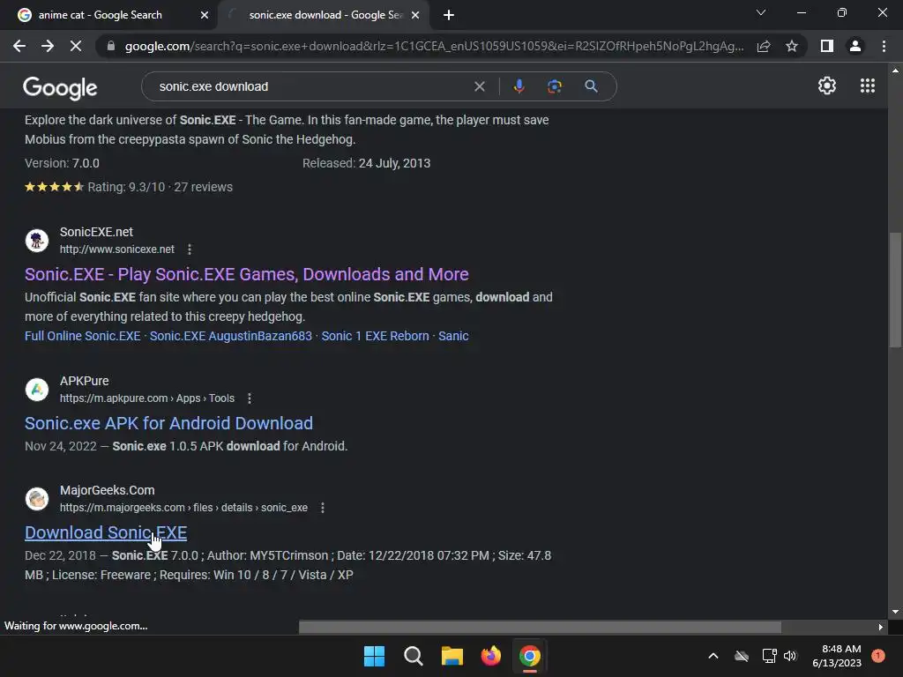
Task: Click the OneDrive tray icon
Action: tap(742, 656)
